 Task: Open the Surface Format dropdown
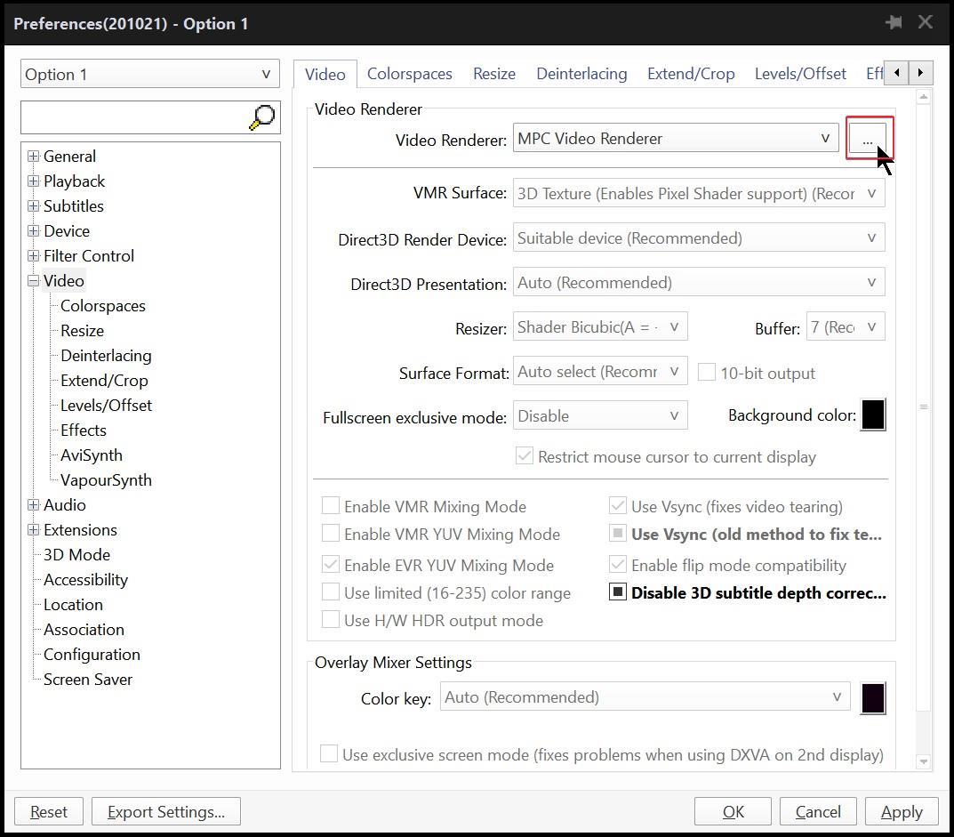click(x=600, y=371)
